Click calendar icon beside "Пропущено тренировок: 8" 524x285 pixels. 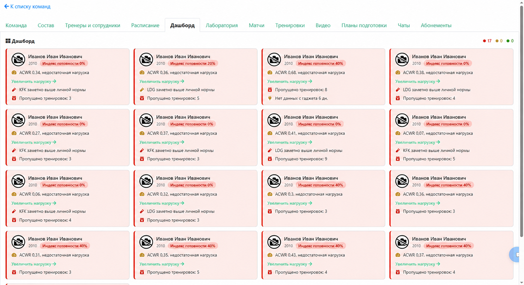[270, 90]
